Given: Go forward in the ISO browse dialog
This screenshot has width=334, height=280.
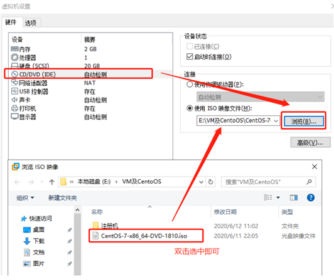Looking at the screenshot, I should (31, 182).
